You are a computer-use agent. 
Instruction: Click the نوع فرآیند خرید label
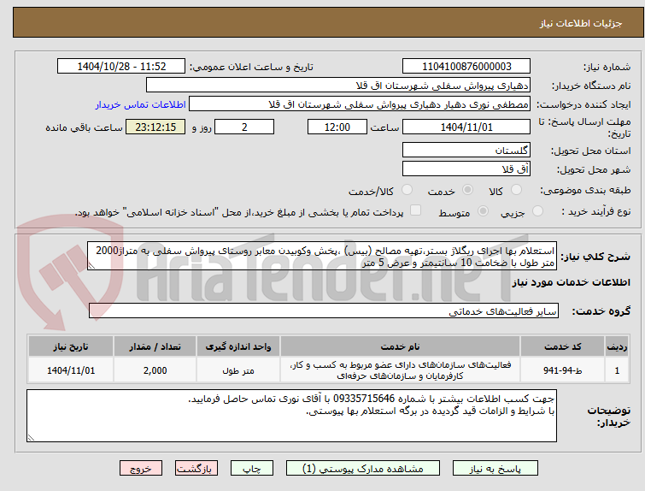595,211
